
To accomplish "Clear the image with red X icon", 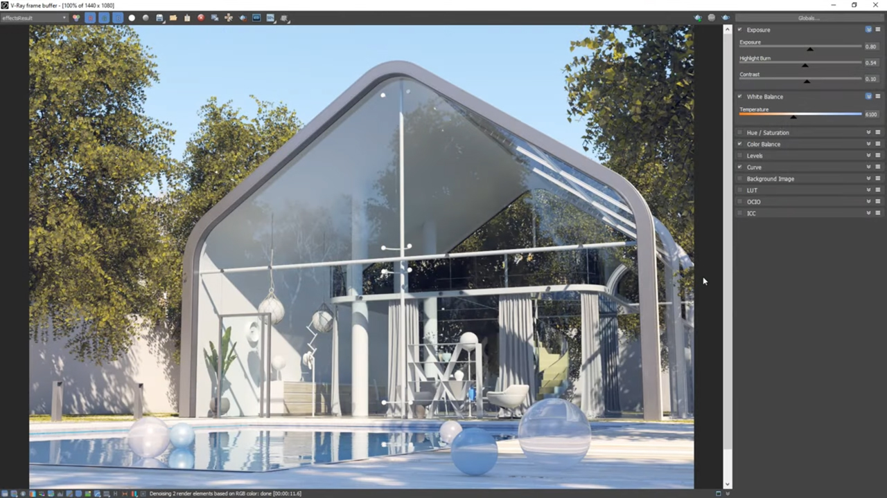I will pos(201,18).
